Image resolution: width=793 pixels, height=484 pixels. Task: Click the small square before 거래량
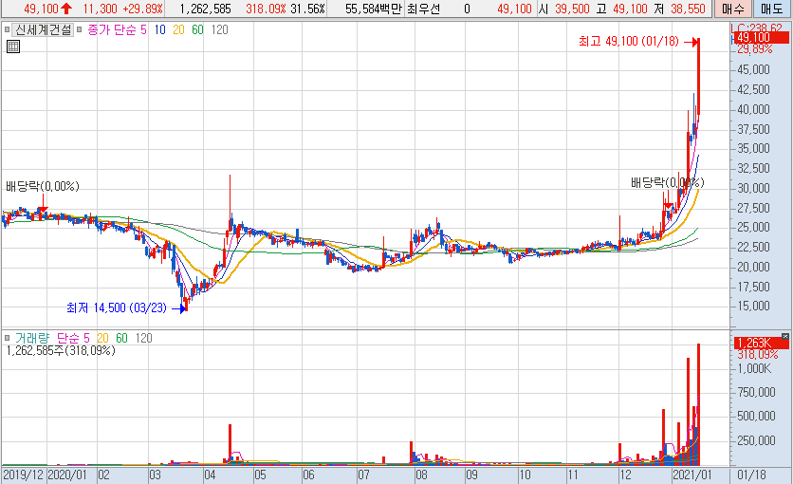pyautogui.click(x=7, y=337)
